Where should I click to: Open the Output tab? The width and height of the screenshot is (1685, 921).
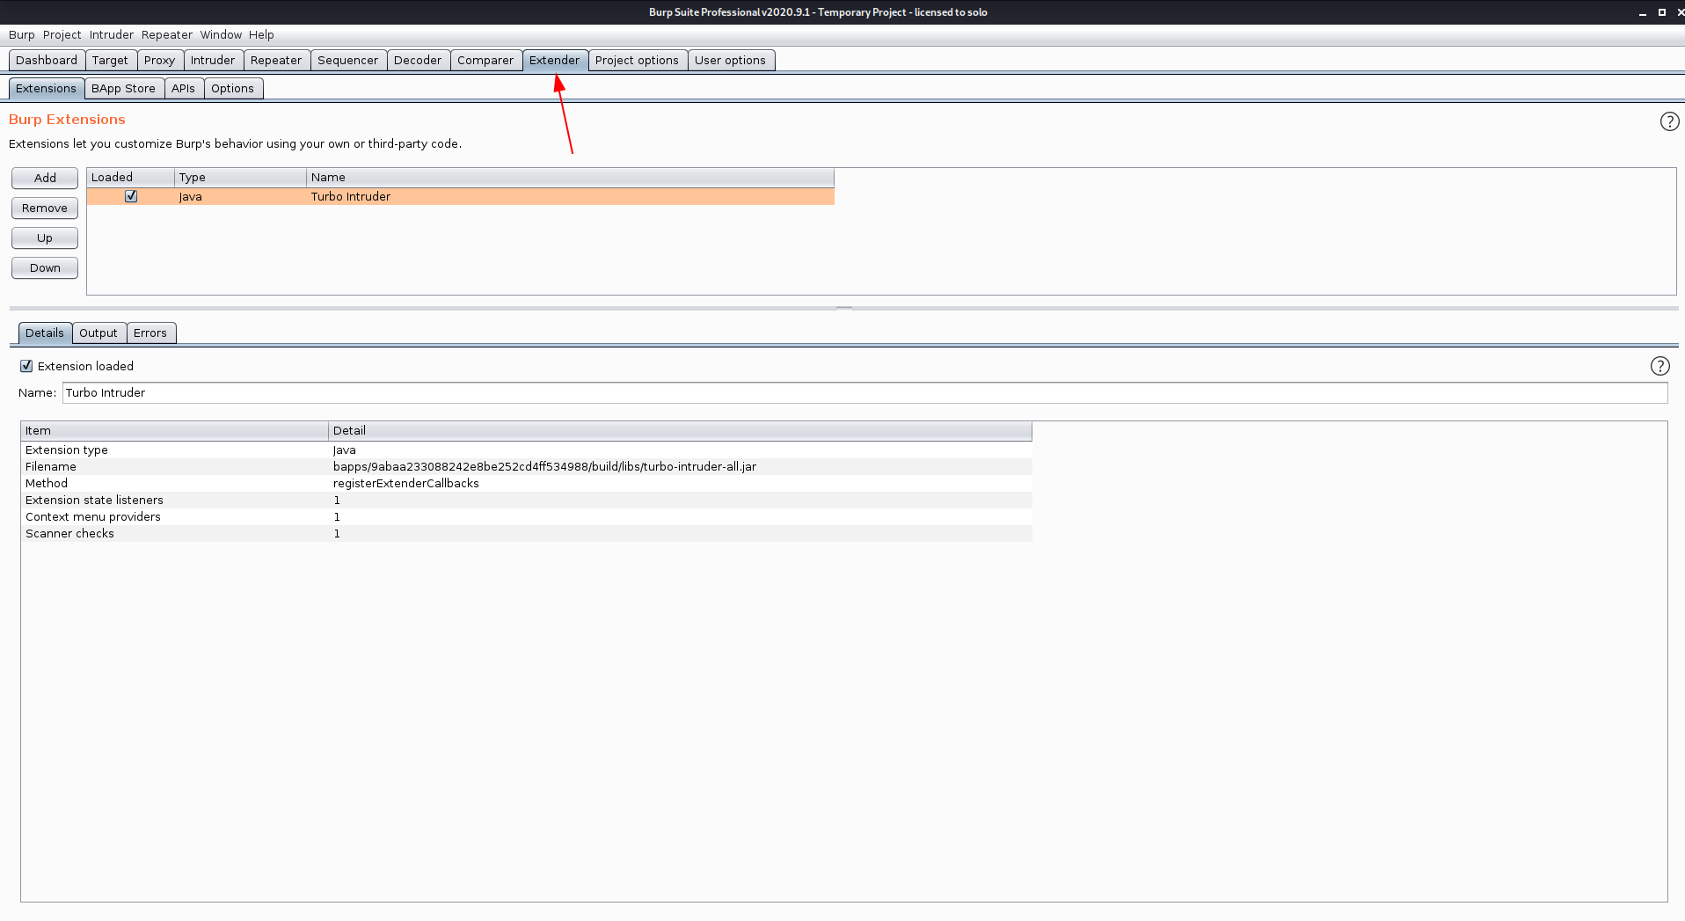(x=98, y=333)
